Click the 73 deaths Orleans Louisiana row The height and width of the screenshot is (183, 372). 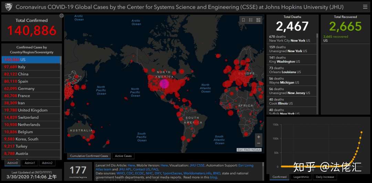[x=292, y=70]
